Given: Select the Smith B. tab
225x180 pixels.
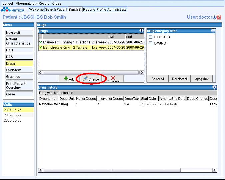Looking at the screenshot, I should [75, 9].
